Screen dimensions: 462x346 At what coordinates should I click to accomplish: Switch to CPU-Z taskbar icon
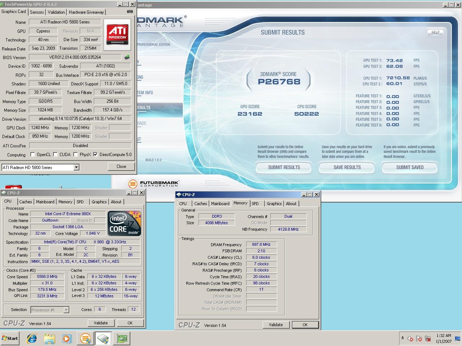pyautogui.click(x=103, y=338)
